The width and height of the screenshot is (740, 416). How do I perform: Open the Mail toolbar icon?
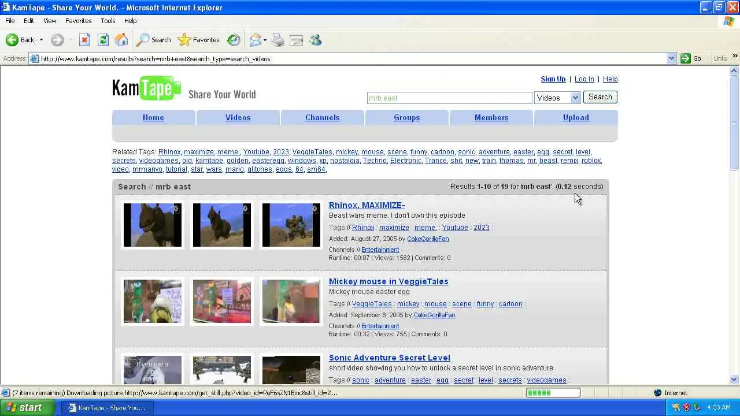255,40
